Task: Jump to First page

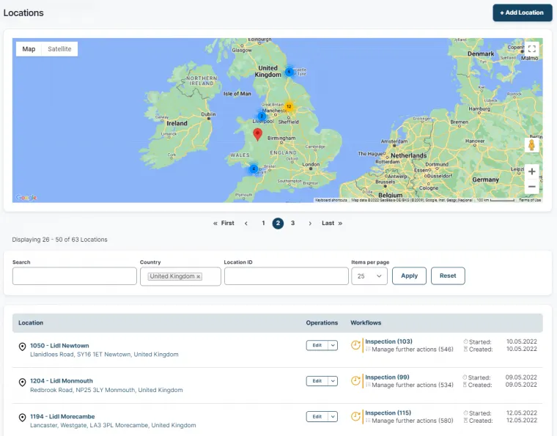Action: pos(224,223)
